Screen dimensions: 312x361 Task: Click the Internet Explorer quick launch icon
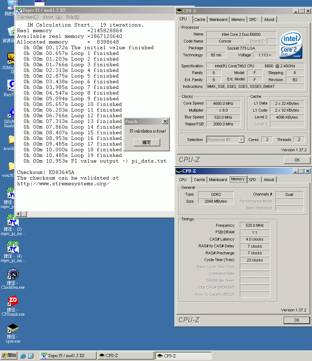click(x=23, y=356)
